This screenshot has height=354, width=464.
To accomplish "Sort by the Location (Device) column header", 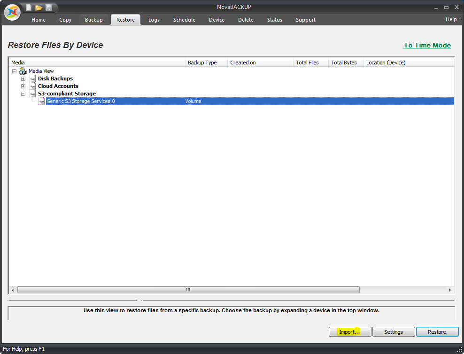I will pyautogui.click(x=409, y=63).
